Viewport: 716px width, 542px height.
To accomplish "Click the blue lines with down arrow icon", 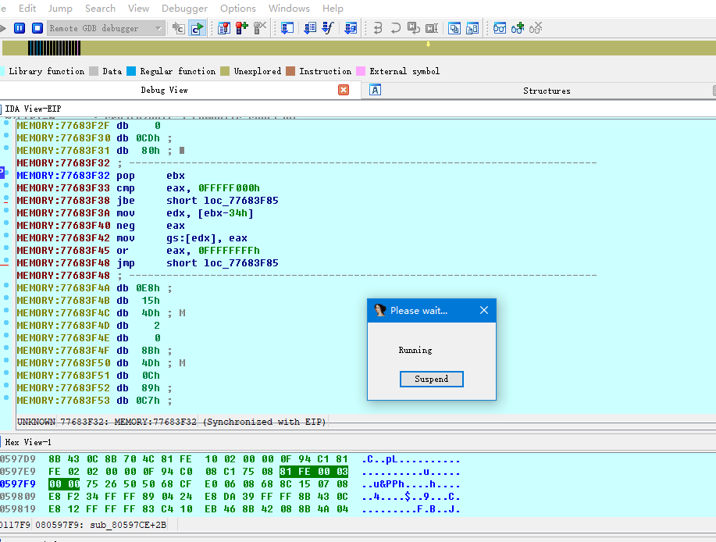I will coord(310,28).
